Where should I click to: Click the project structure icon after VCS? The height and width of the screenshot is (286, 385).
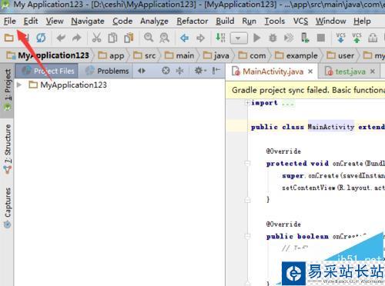pyautogui.click(x=373, y=38)
